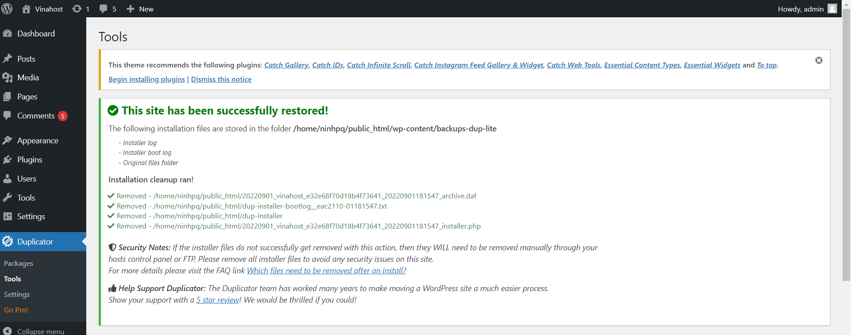Click Dismiss this notice link
Image resolution: width=851 pixels, height=335 pixels.
pos(221,79)
